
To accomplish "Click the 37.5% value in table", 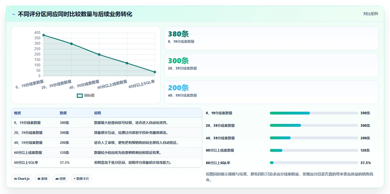I will (65, 163).
